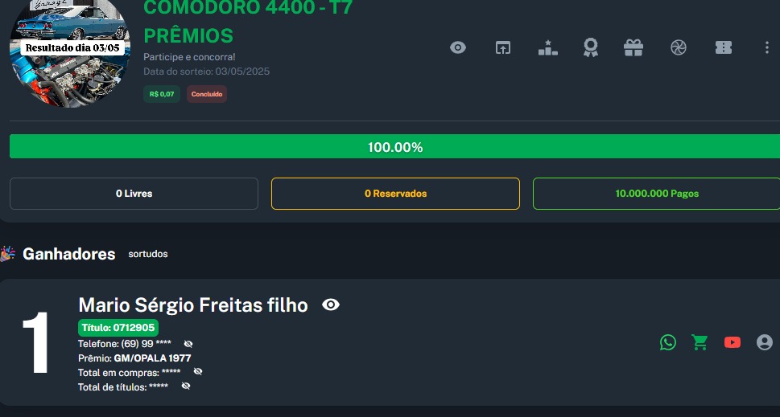Click the 100.00% progress bar
Viewport: 780px width, 417px height.
pos(394,147)
